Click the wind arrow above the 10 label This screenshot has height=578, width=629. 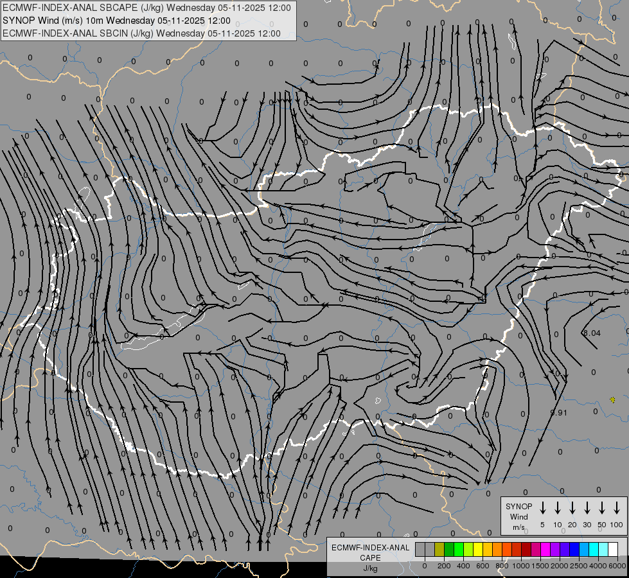[558, 508]
